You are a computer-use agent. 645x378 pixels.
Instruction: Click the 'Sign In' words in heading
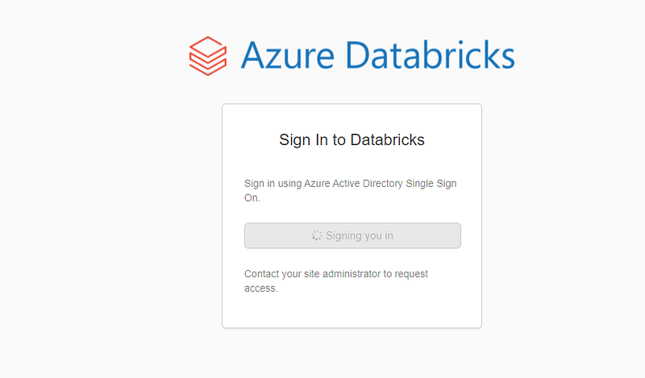(x=304, y=140)
